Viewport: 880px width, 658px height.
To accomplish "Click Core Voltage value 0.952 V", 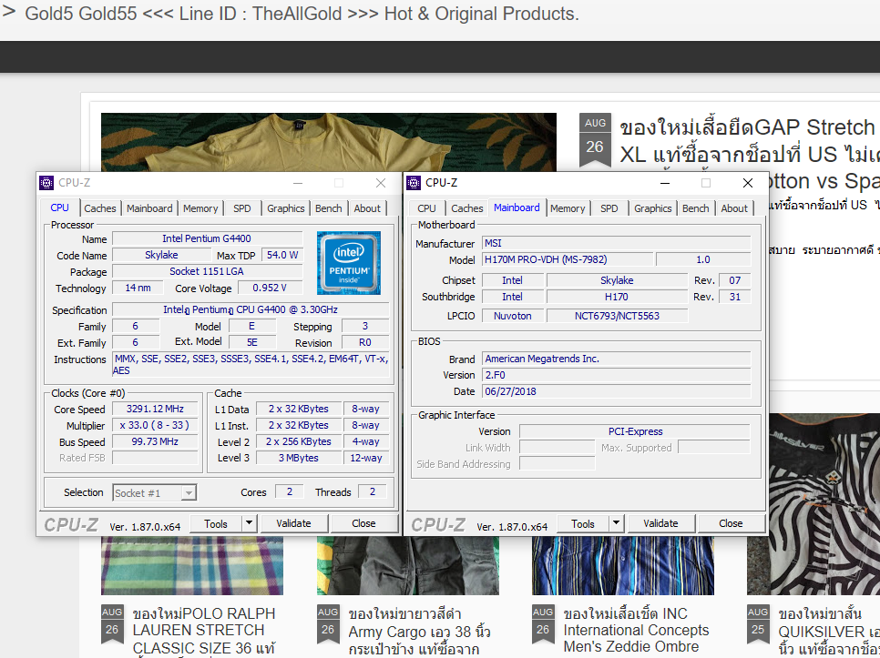I will 270,288.
